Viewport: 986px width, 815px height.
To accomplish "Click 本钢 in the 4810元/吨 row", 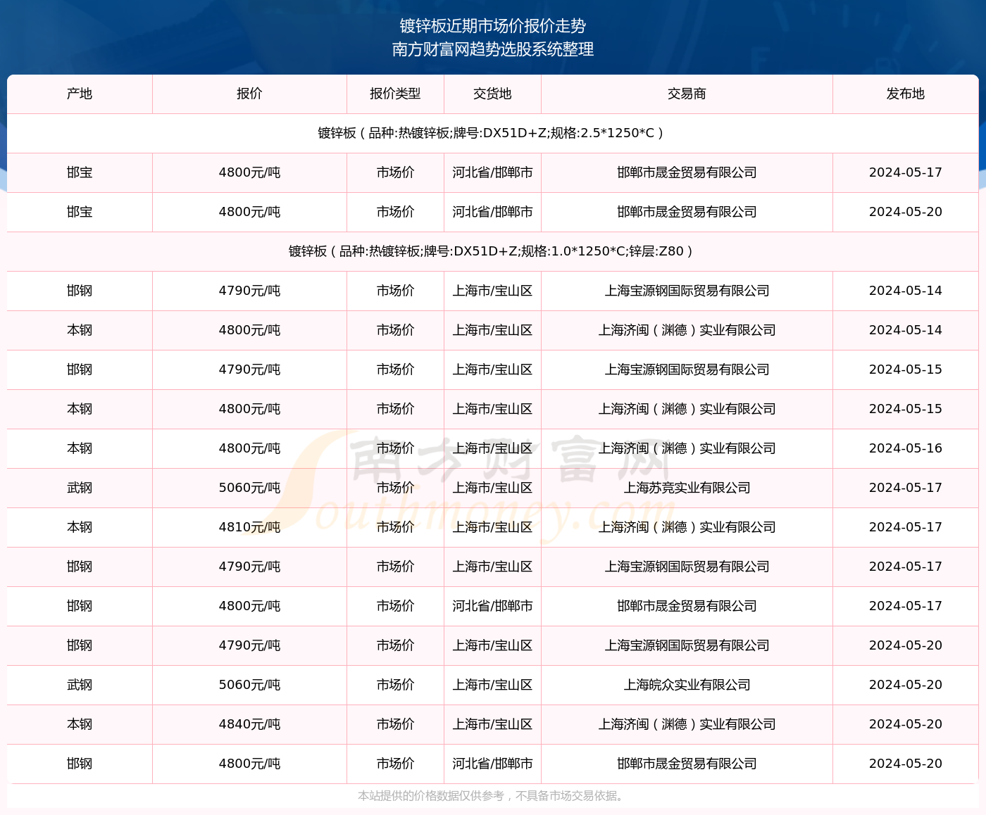I will (80, 527).
